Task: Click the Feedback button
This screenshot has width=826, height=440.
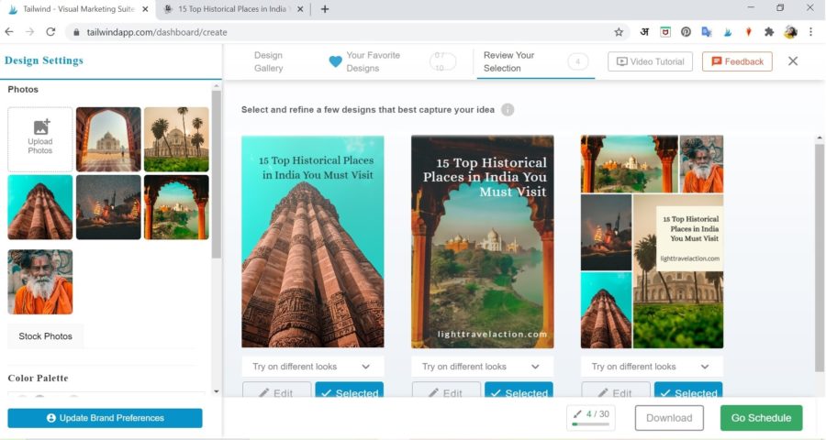Action: (737, 61)
